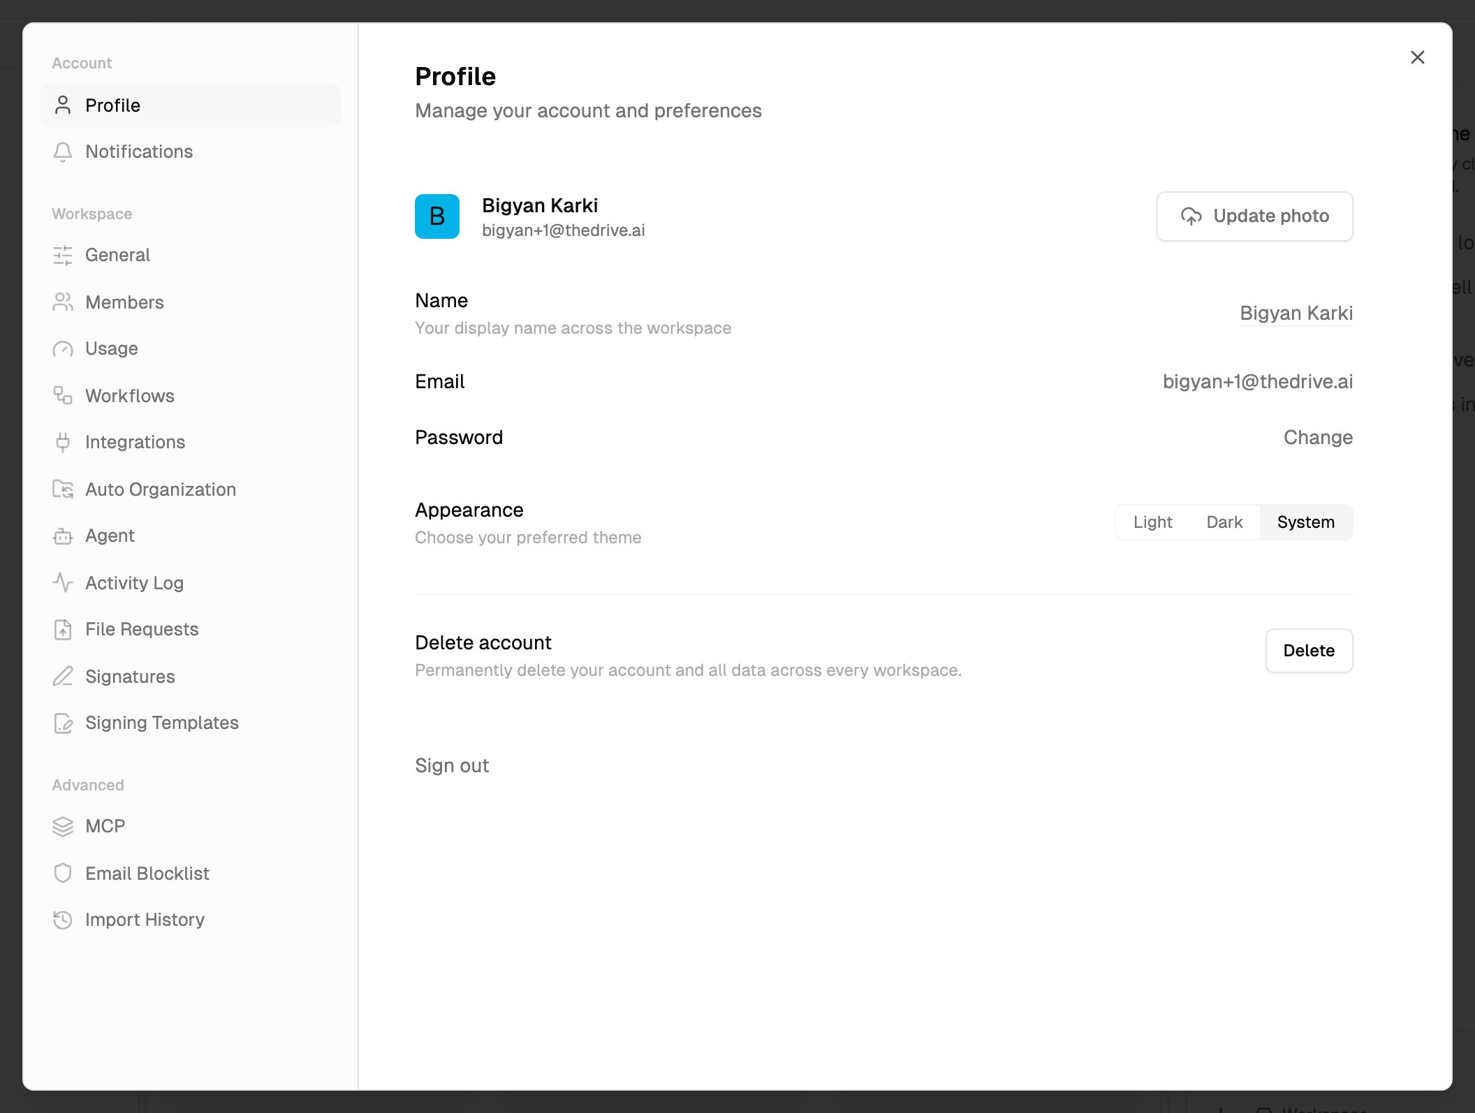Click the Import History clock icon
This screenshot has height=1113, width=1475.
pyautogui.click(x=63, y=920)
